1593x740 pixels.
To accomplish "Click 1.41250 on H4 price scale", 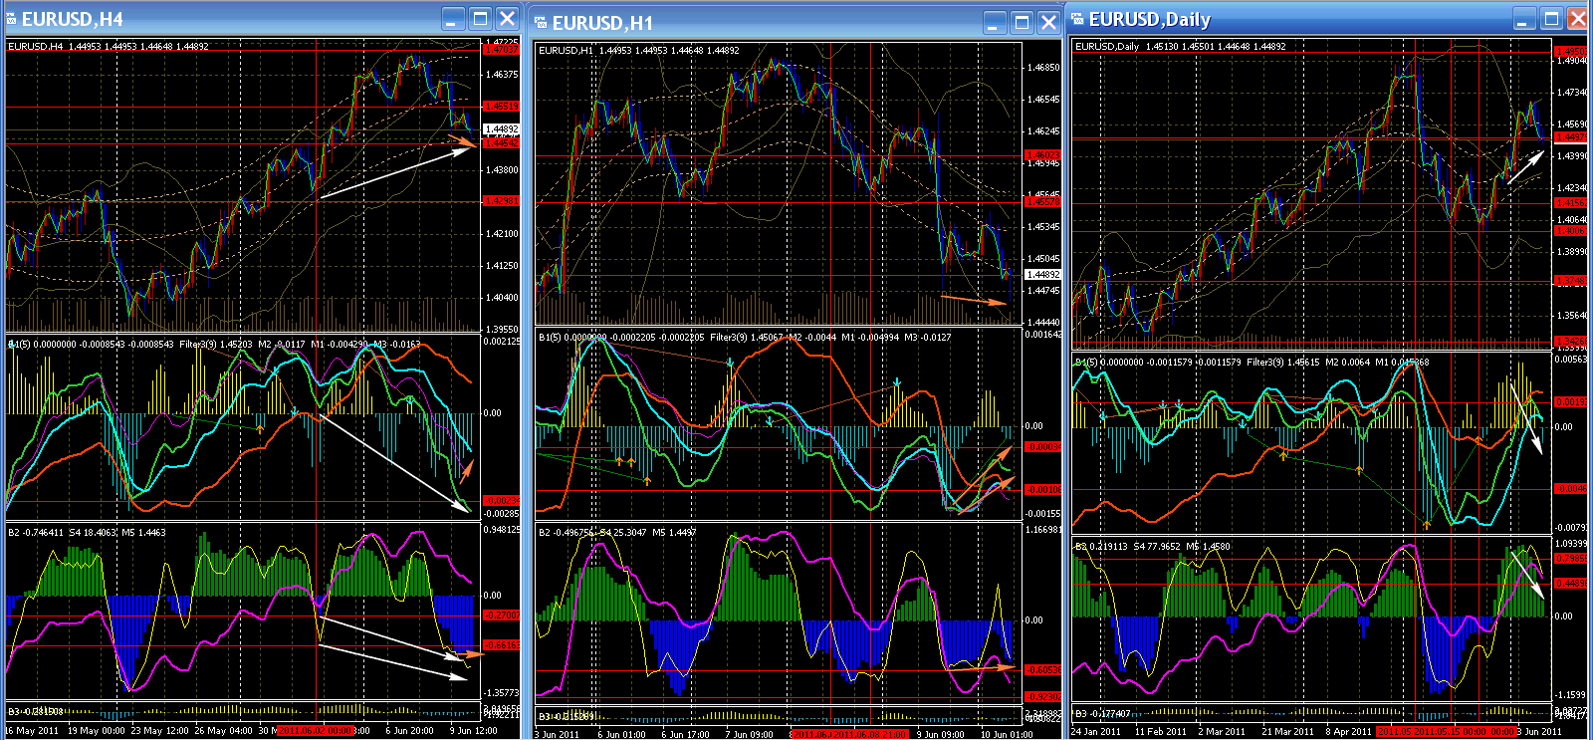I will [x=502, y=265].
